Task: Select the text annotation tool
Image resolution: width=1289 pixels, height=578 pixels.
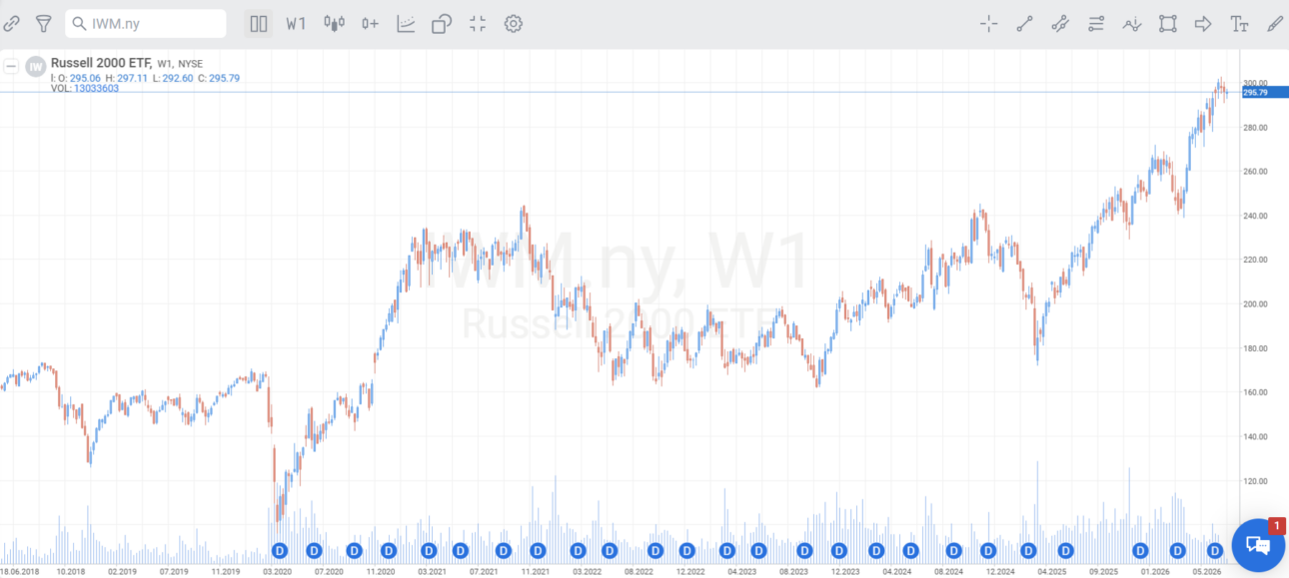Action: (1239, 24)
